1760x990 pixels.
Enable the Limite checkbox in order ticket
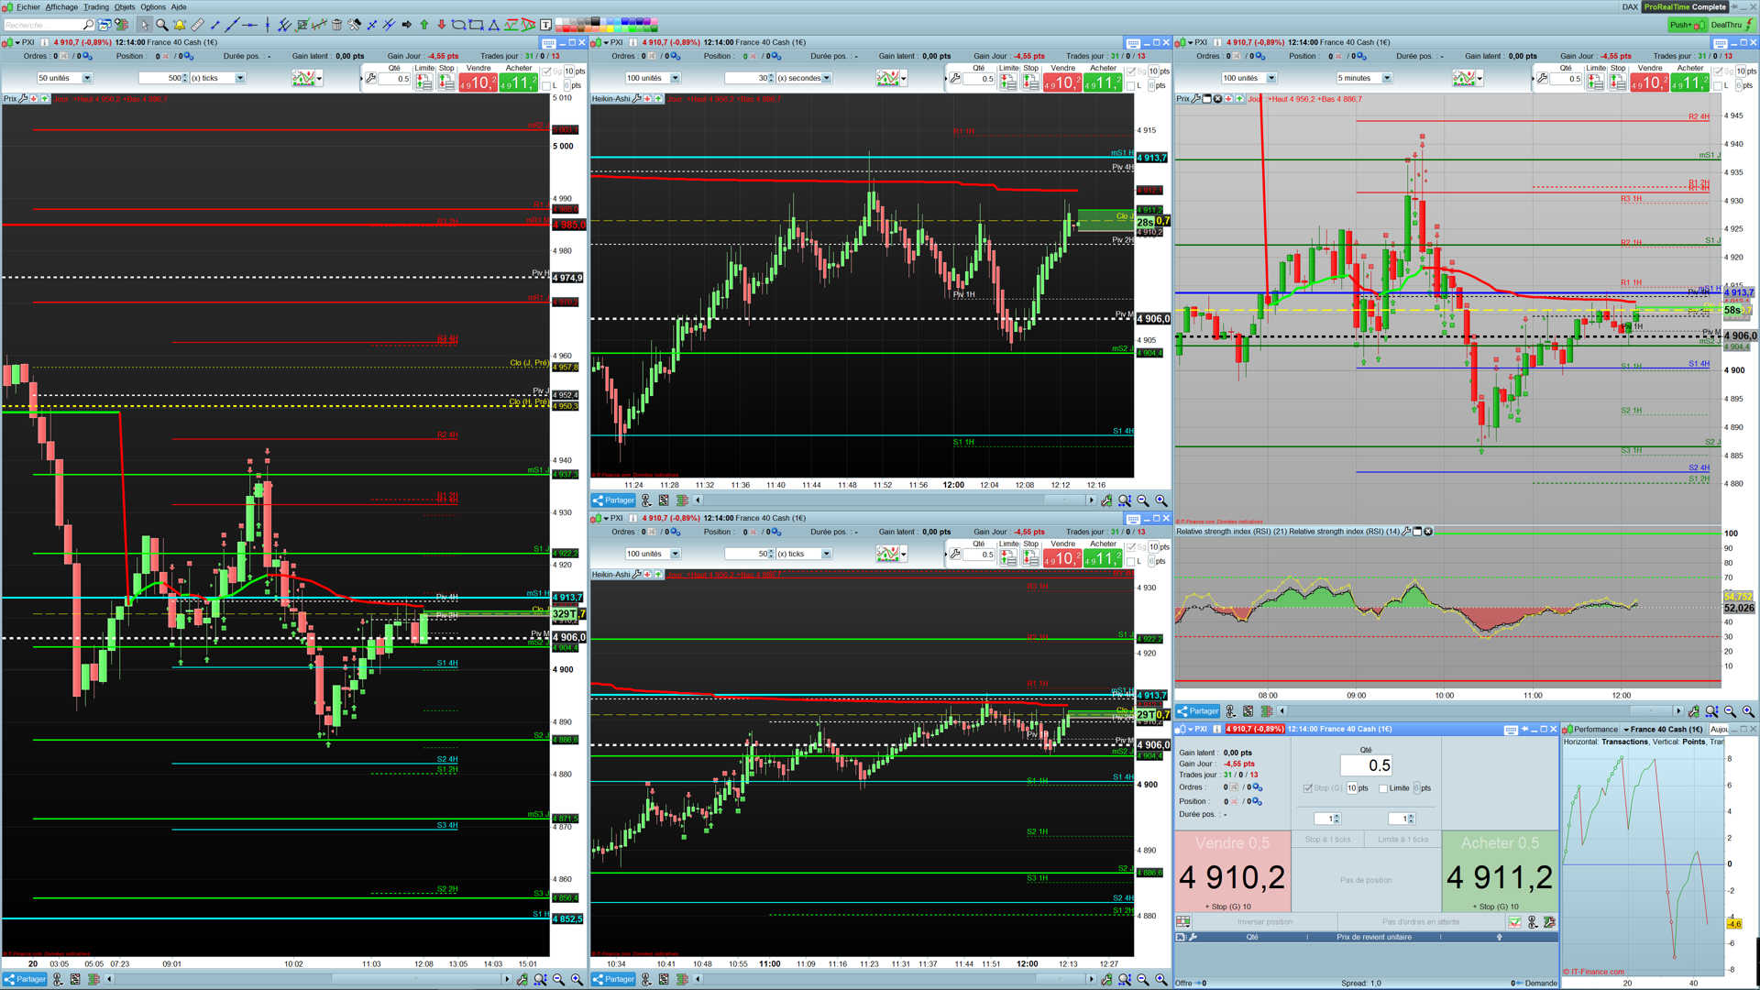[1383, 788]
